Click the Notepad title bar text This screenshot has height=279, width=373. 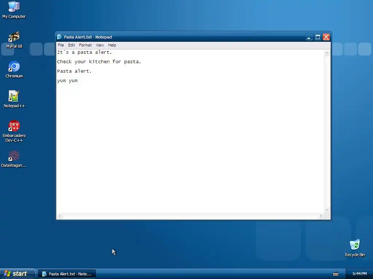[88, 37]
